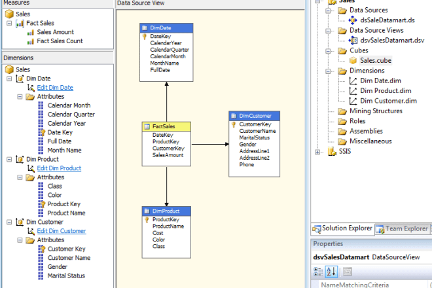The image size is (432, 288).
Task: Click the Dim Date dimension icon
Action: point(20,79)
